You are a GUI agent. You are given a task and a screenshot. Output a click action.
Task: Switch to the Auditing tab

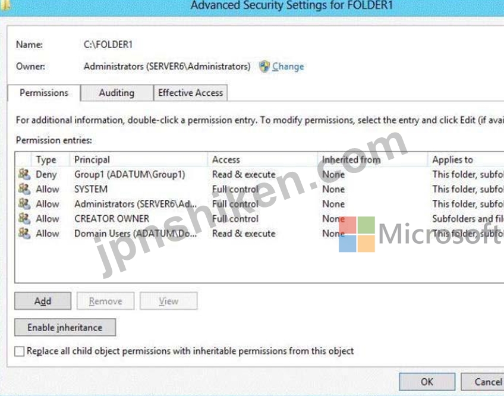(x=116, y=93)
